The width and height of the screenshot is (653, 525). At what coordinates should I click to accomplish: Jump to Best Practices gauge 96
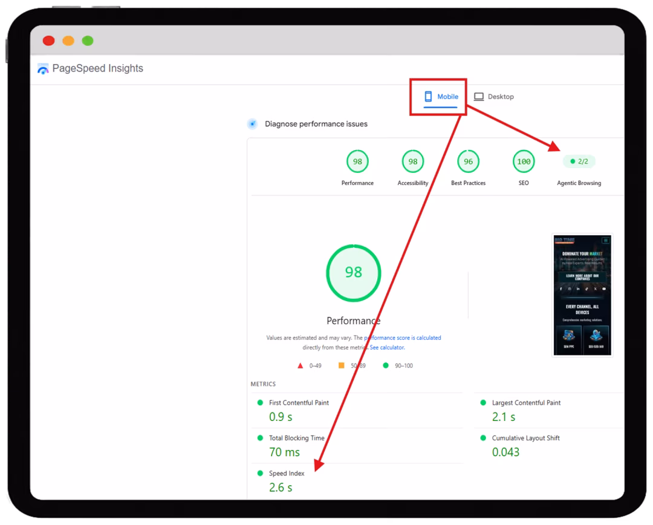pos(468,161)
